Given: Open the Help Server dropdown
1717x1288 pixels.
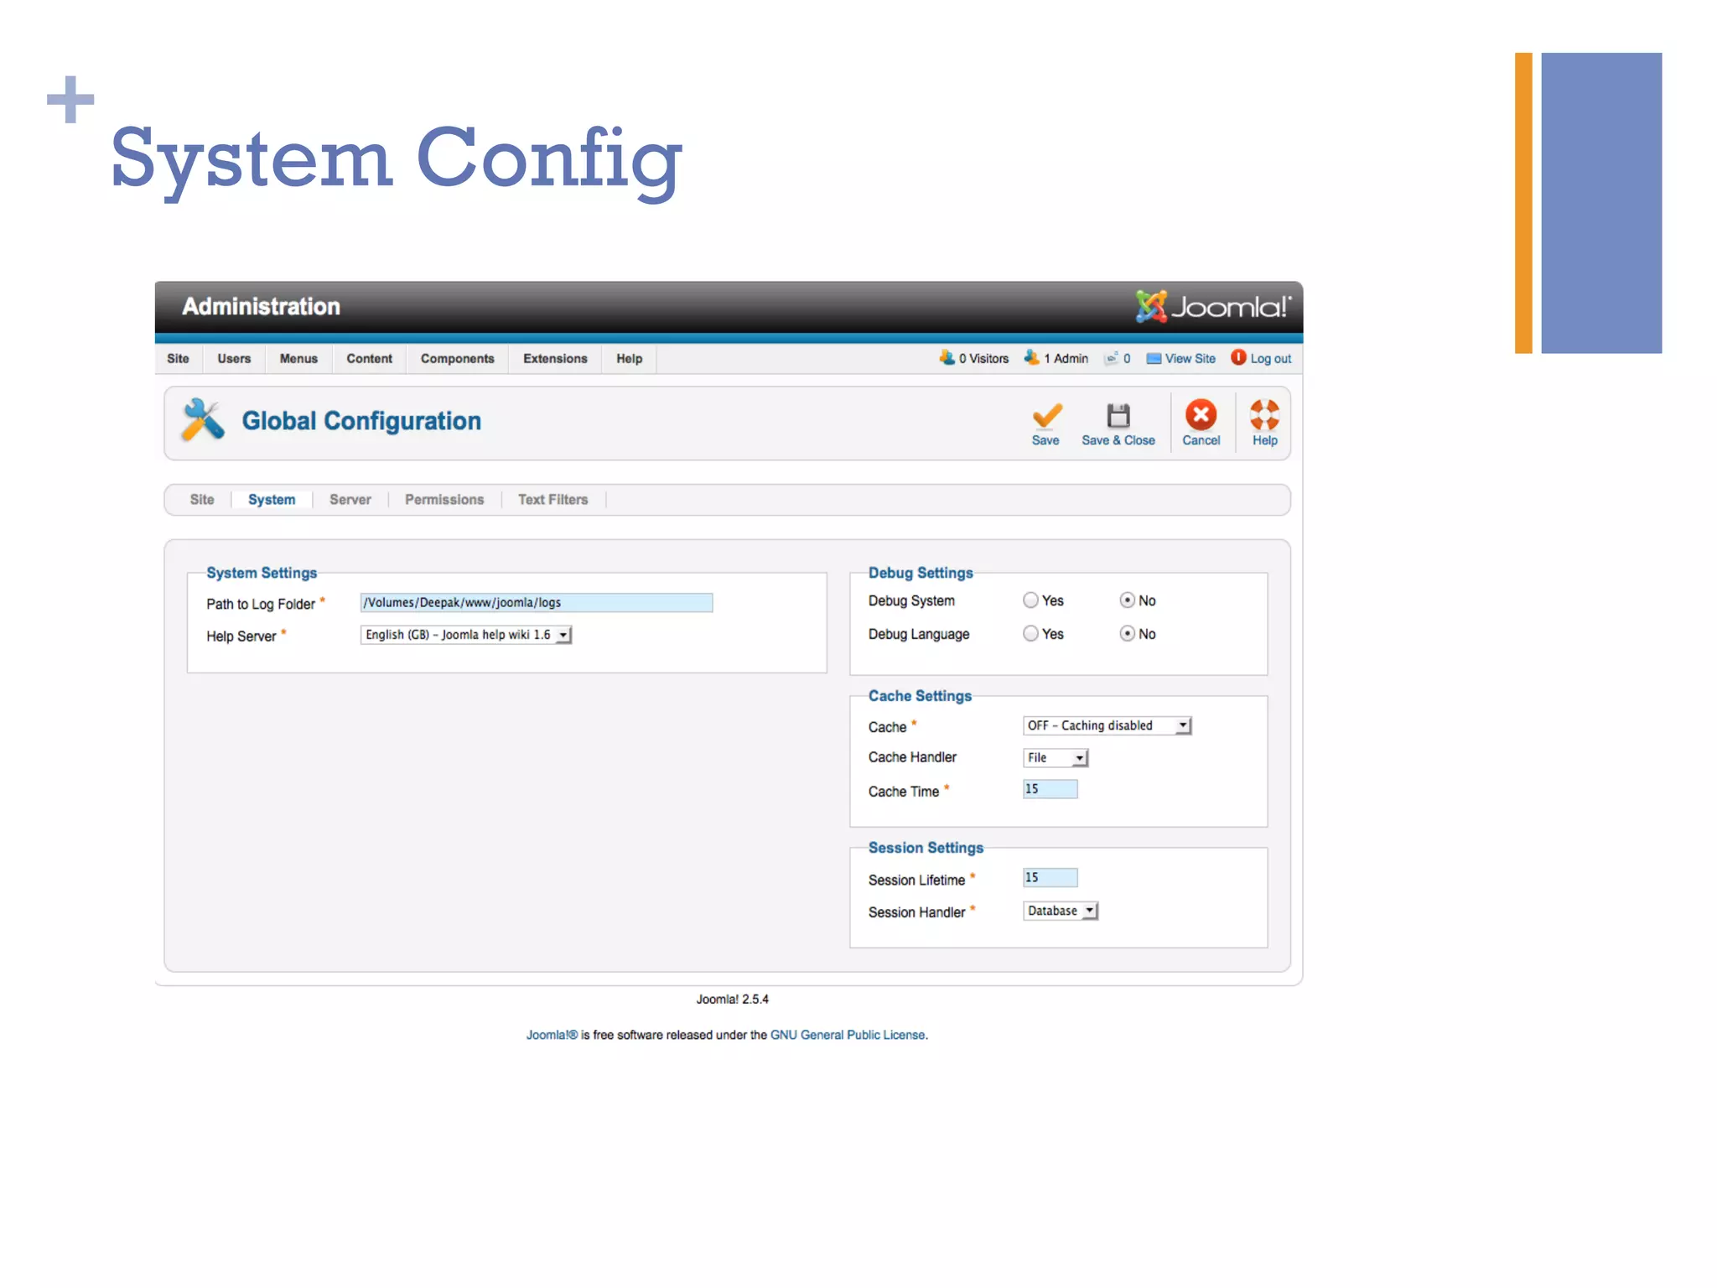Looking at the screenshot, I should [x=466, y=635].
